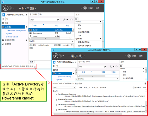Open 說明 menu in the front window header

141,56
